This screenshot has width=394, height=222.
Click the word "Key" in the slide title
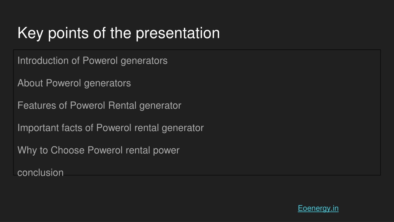point(30,33)
